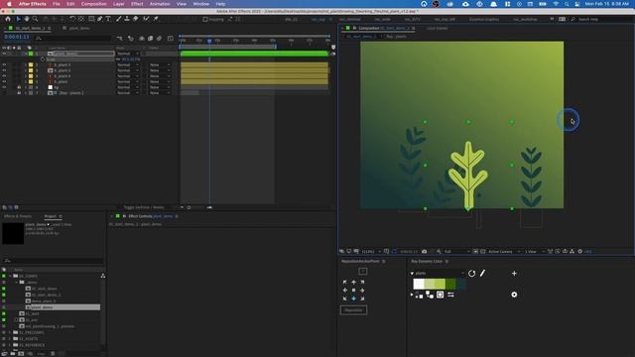Select the white swatch in plants palette
635x357 pixels.
(419, 284)
